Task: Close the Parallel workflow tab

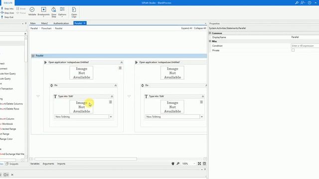Action: tap(84, 23)
